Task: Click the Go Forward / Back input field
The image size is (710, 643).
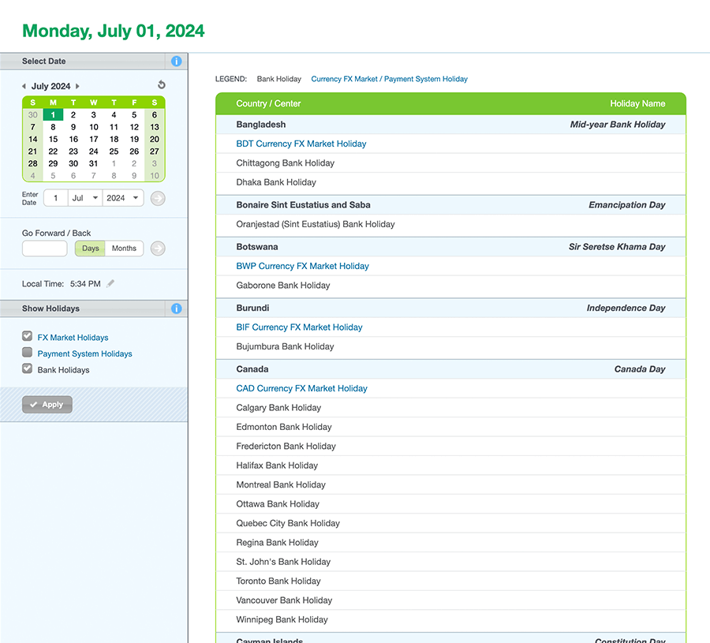Action: pos(45,249)
